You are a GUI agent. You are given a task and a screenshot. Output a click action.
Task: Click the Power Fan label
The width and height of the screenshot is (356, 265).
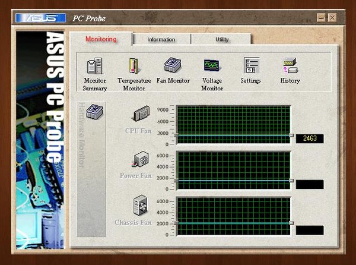click(x=135, y=176)
